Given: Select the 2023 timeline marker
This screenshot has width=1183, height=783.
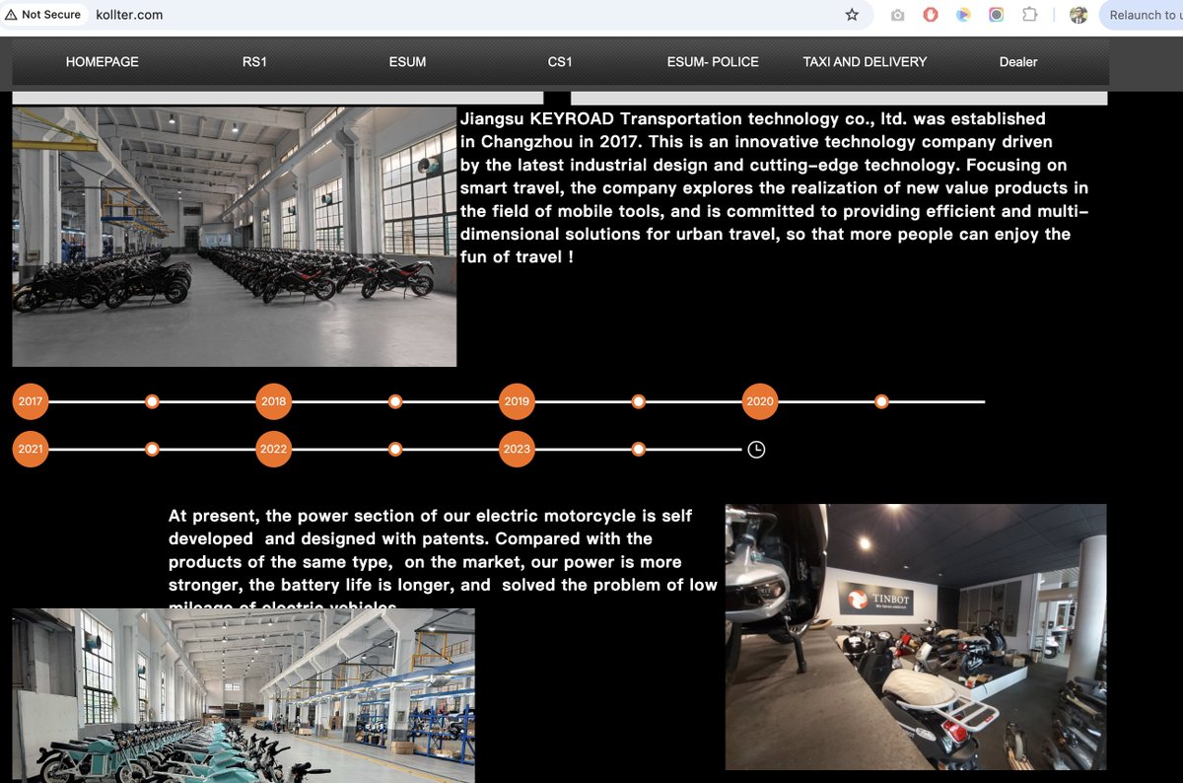Looking at the screenshot, I should (517, 449).
